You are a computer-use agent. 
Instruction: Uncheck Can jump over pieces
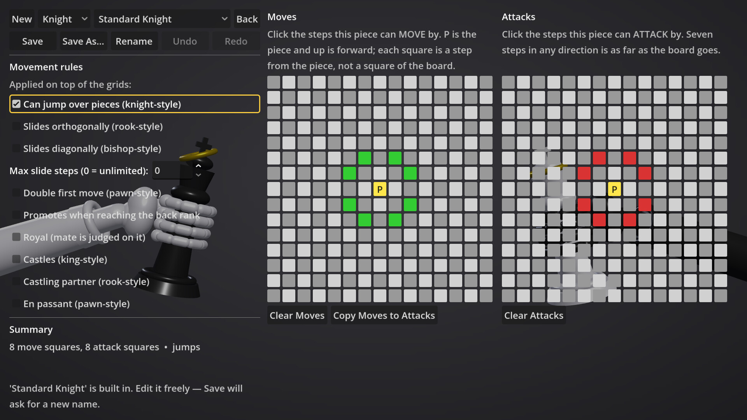pyautogui.click(x=135, y=104)
